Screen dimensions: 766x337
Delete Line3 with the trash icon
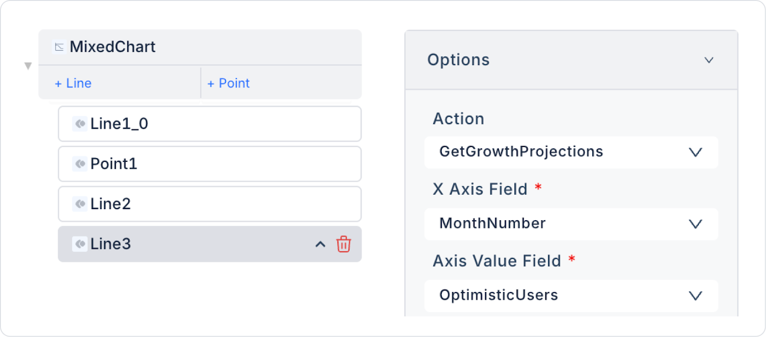point(343,244)
